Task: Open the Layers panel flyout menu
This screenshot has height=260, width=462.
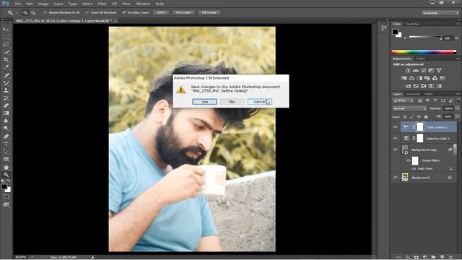Action: point(458,94)
